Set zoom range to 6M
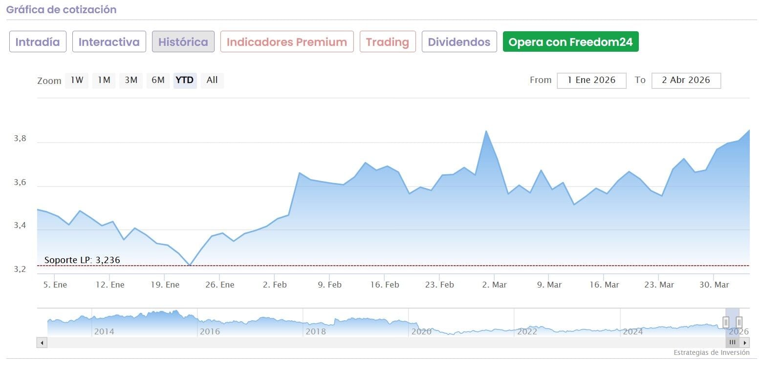The image size is (762, 371). click(157, 80)
